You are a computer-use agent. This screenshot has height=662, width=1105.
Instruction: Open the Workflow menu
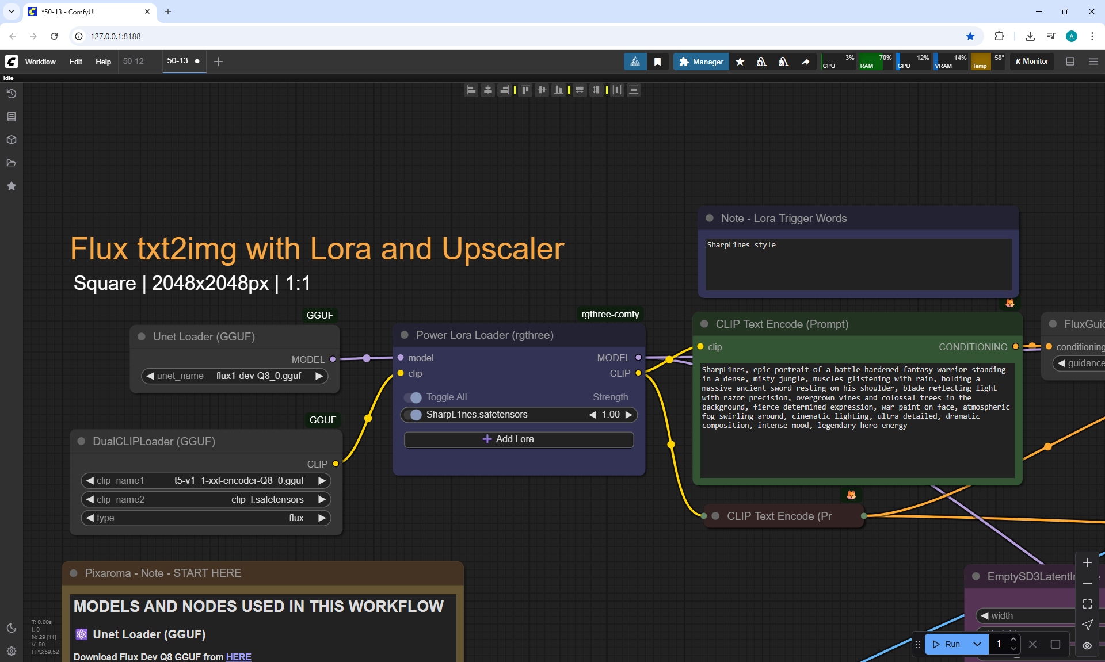pyautogui.click(x=40, y=62)
